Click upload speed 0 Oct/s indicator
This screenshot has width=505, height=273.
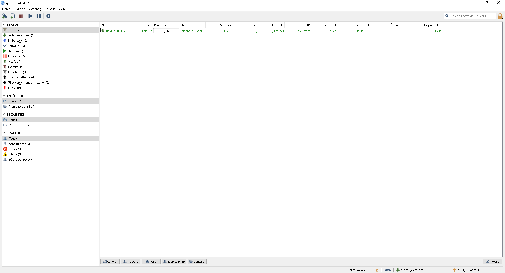click(467, 270)
